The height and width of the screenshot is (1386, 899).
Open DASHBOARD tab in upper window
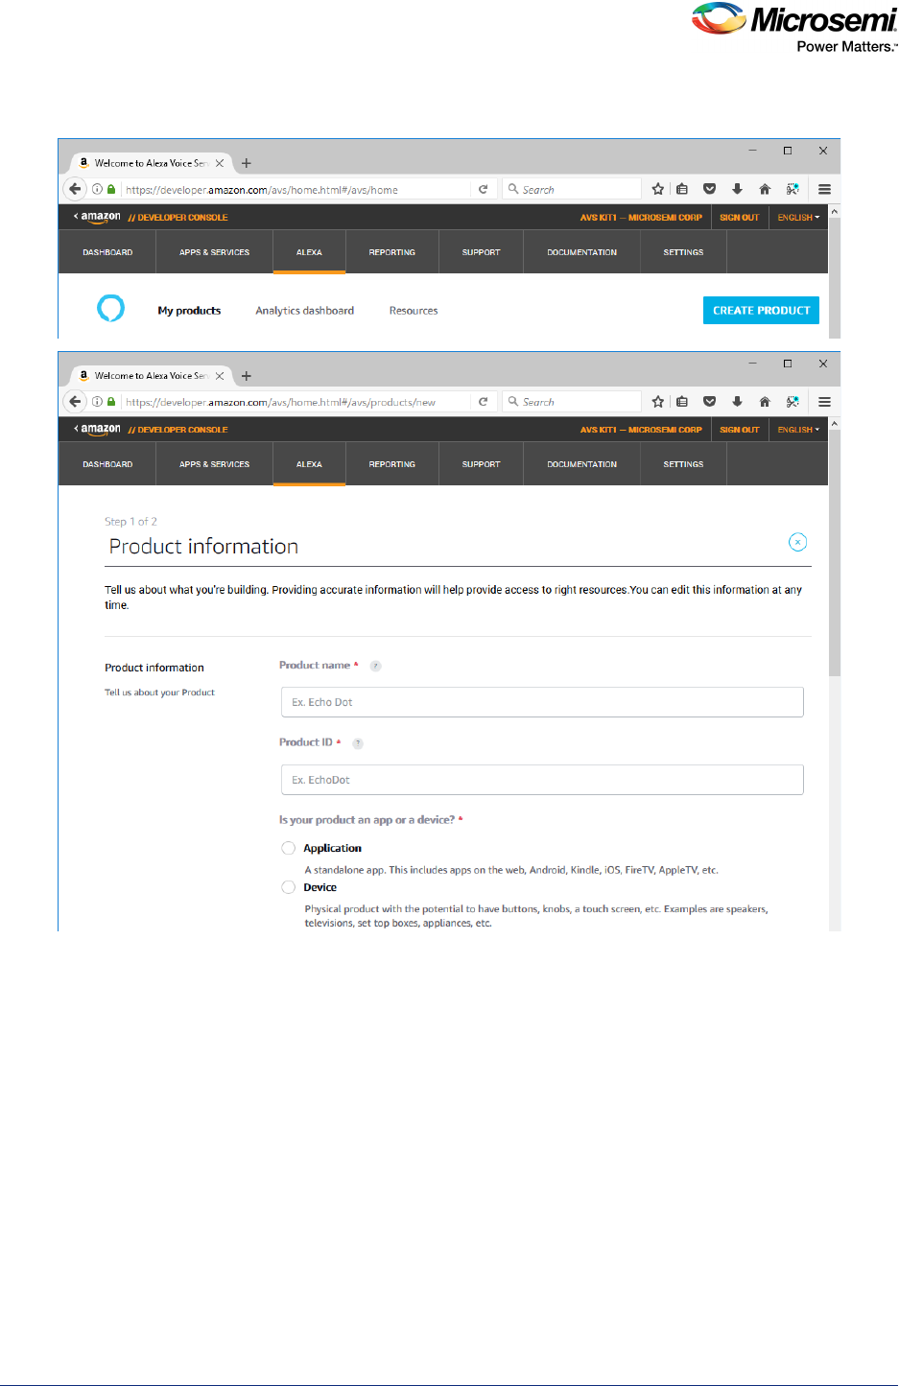tap(107, 252)
